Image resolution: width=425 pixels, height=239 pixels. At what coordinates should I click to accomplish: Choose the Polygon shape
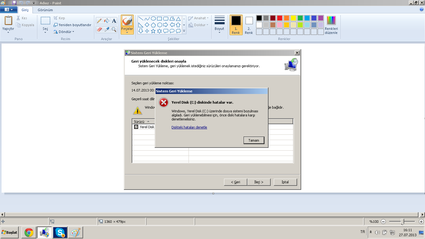tap(172, 19)
